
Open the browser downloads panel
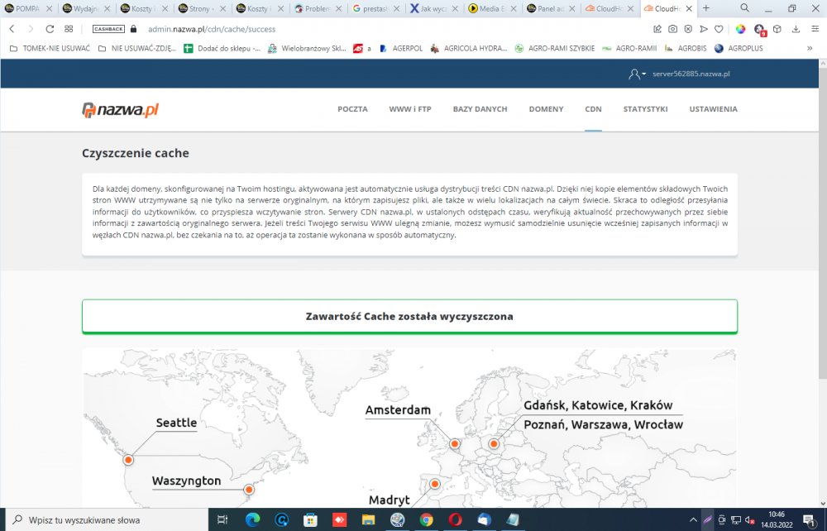pos(796,29)
